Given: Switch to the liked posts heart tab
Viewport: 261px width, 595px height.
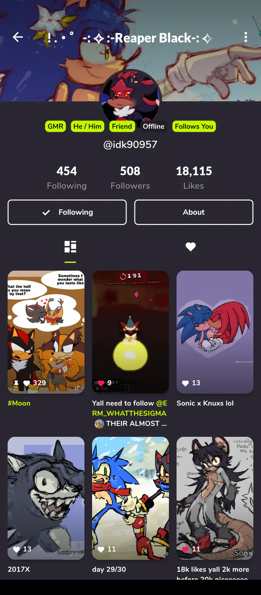Looking at the screenshot, I should point(191,247).
